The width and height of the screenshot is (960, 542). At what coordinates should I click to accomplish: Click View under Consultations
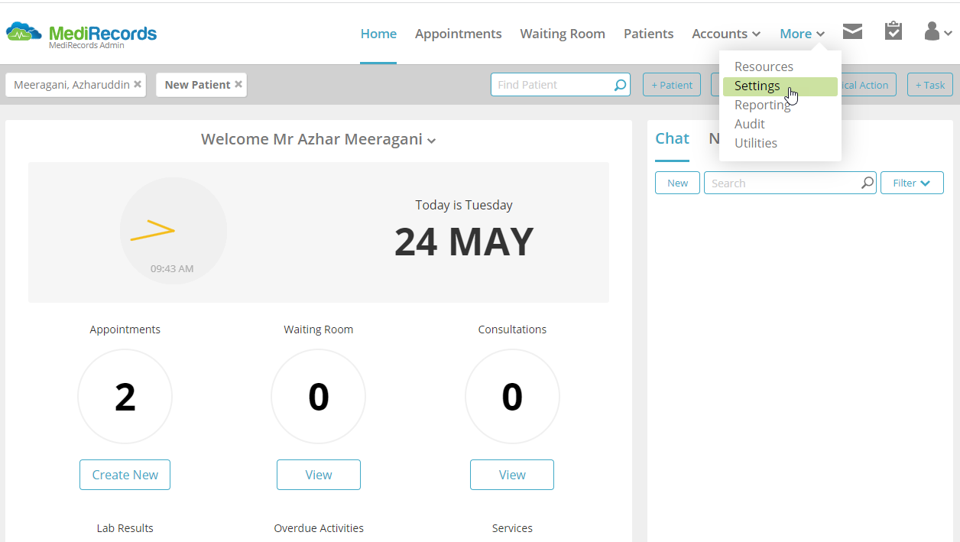[512, 475]
